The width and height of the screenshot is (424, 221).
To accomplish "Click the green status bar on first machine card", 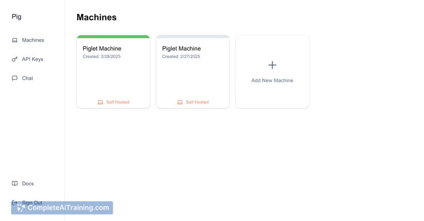I will (x=113, y=37).
